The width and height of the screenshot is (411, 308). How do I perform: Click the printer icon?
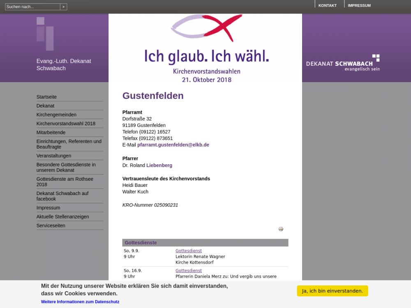pyautogui.click(x=281, y=229)
